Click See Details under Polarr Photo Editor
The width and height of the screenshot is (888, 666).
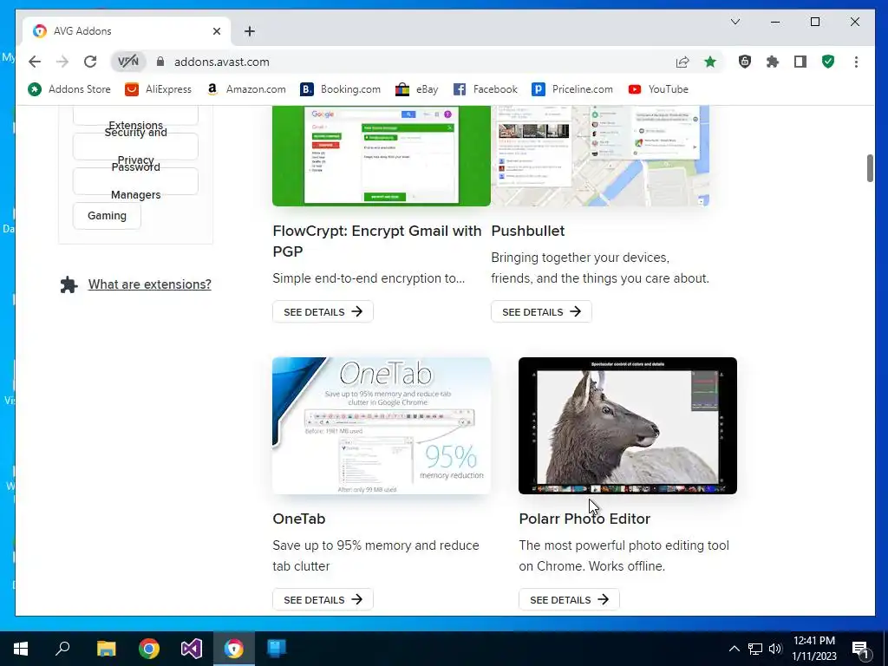569,599
